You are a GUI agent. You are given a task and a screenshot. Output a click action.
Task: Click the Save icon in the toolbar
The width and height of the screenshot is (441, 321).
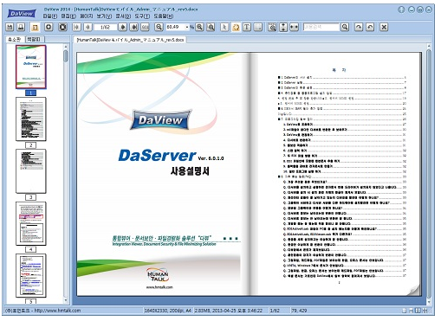[x=10, y=27]
